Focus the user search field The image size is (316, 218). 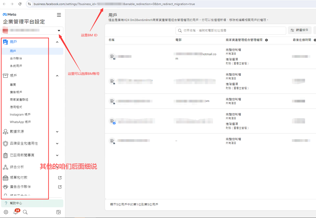point(231,30)
